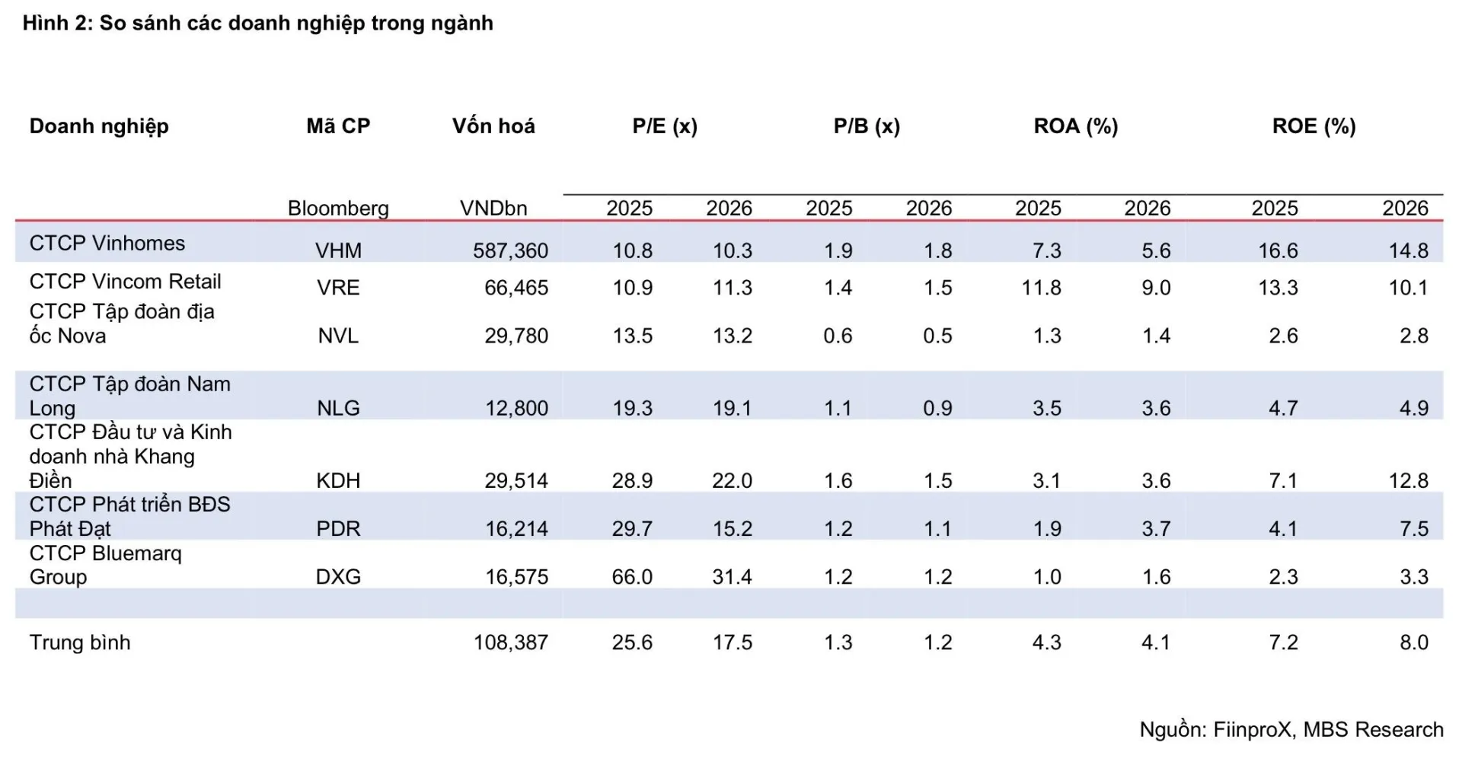The image size is (1462, 768).
Task: Click the Vốn hoá column header
Action: click(493, 126)
